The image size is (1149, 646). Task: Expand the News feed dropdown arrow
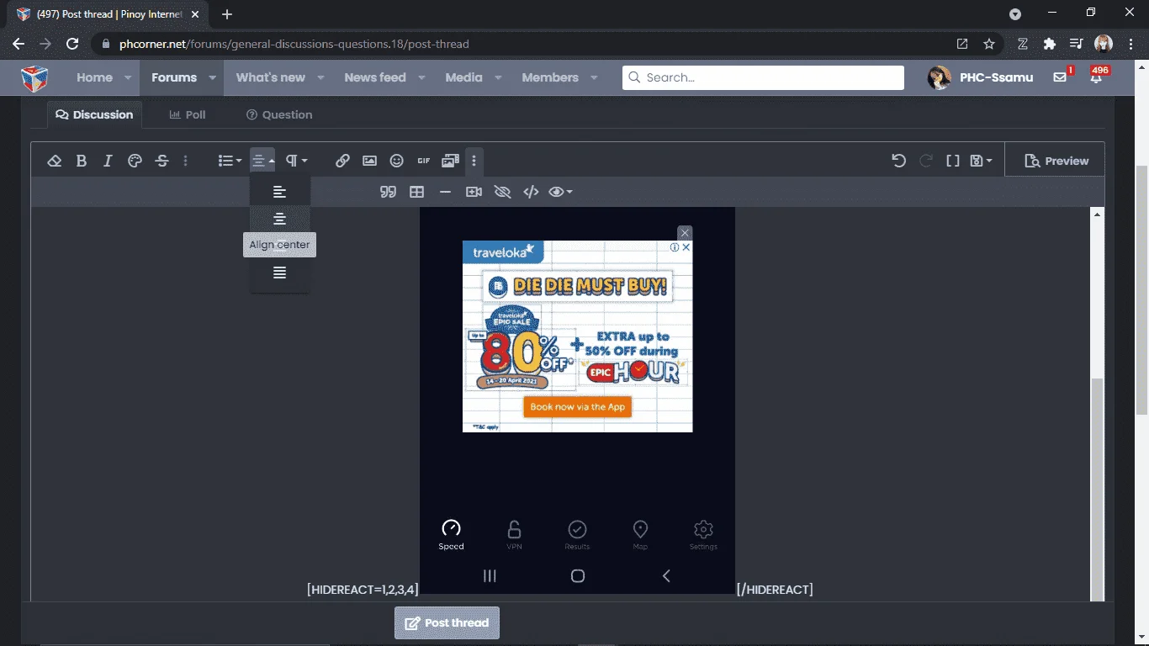421,77
